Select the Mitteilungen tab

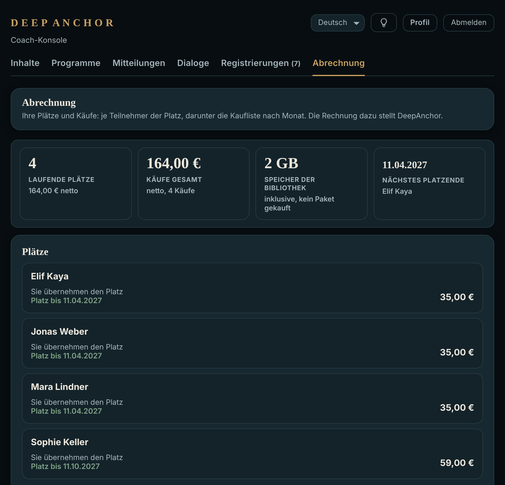pyautogui.click(x=139, y=63)
